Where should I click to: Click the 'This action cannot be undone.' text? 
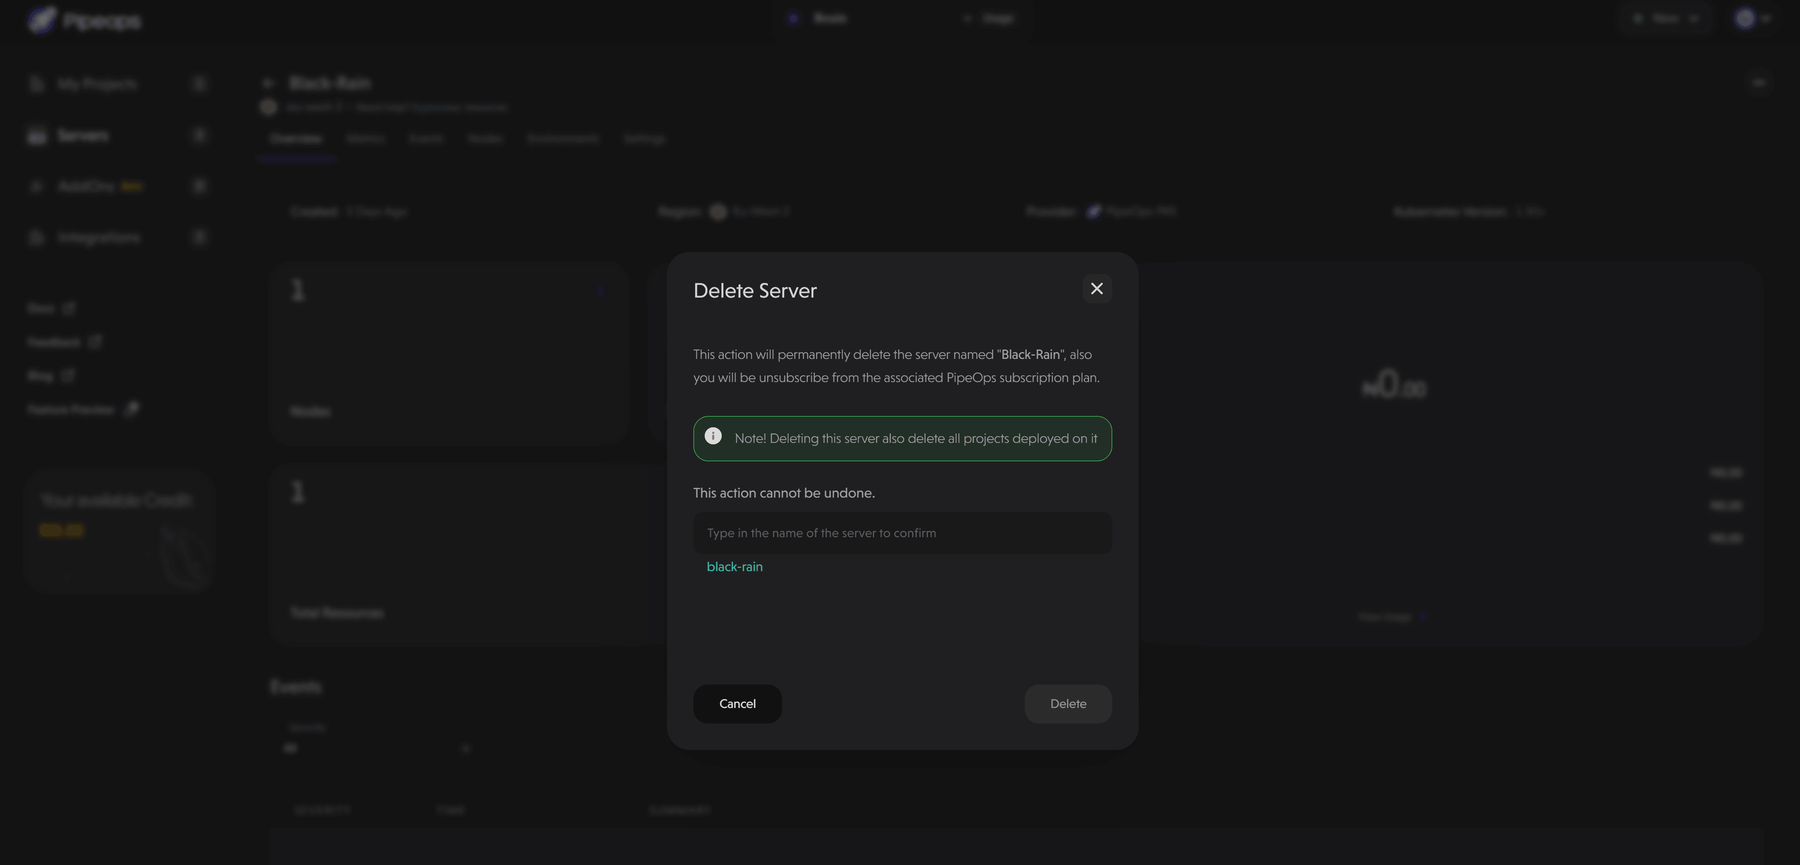[783, 492]
